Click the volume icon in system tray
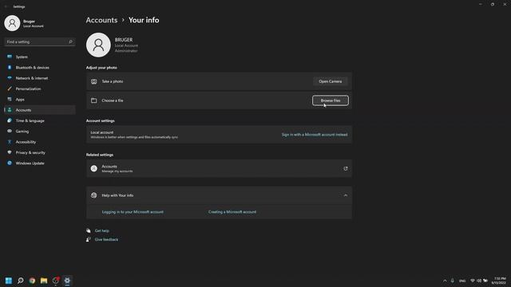This screenshot has height=287, width=511. [479, 281]
